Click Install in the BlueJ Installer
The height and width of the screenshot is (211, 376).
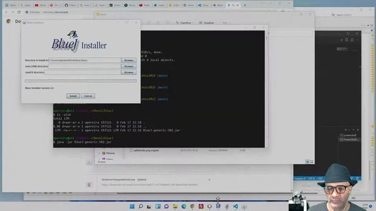(x=73, y=96)
